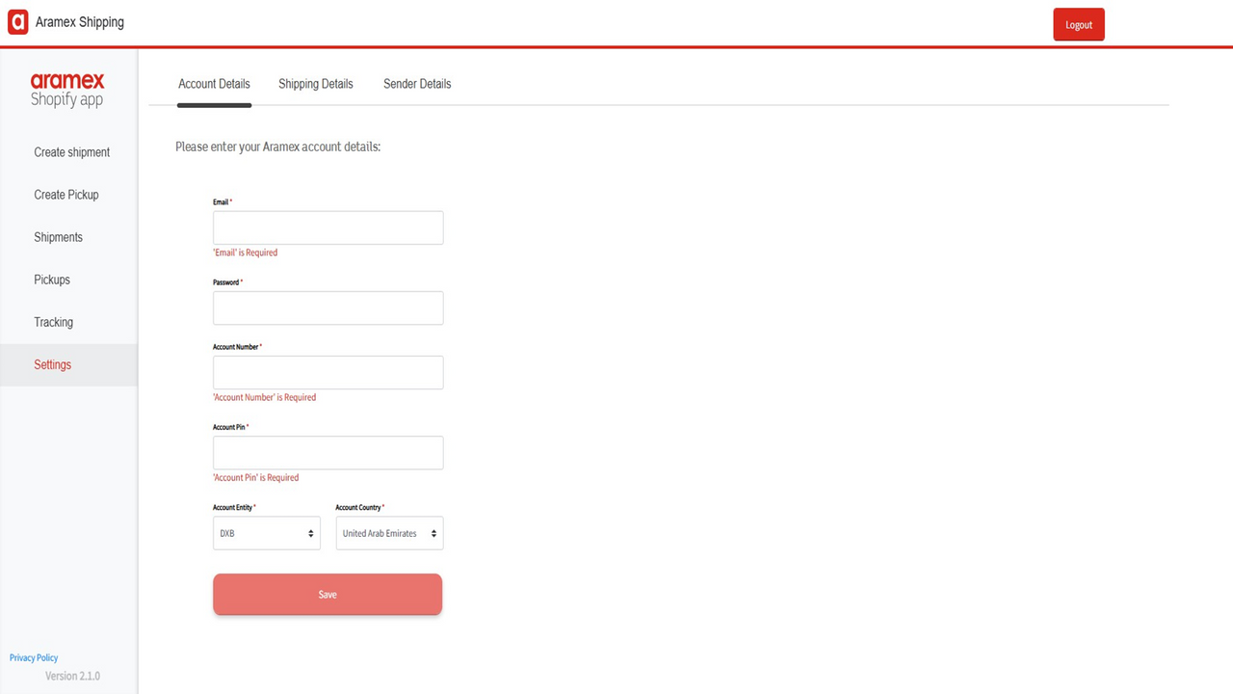Image resolution: width=1233 pixels, height=694 pixels.
Task: Click the Password input field
Action: 327,307
